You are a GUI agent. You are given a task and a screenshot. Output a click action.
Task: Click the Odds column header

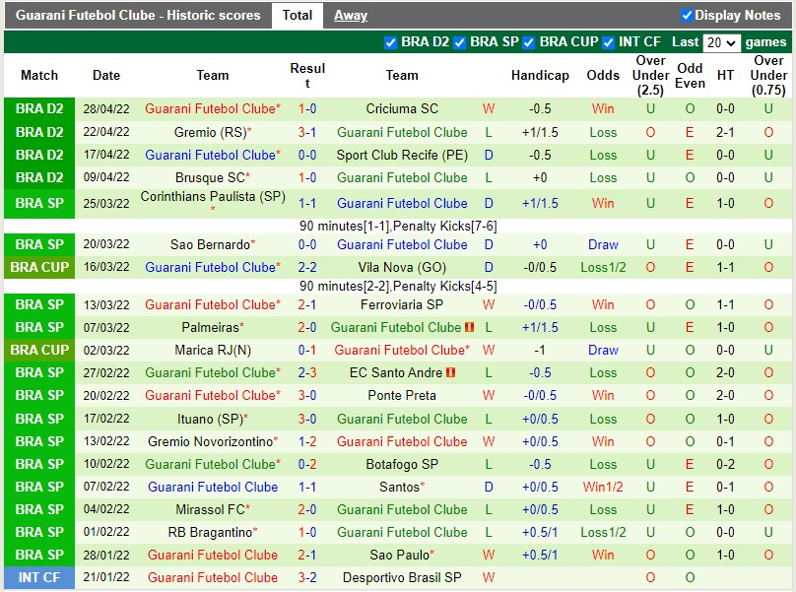tap(603, 75)
